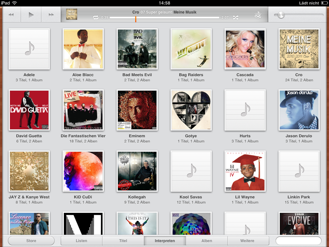Toggle shuffle playback icon

[236, 18]
